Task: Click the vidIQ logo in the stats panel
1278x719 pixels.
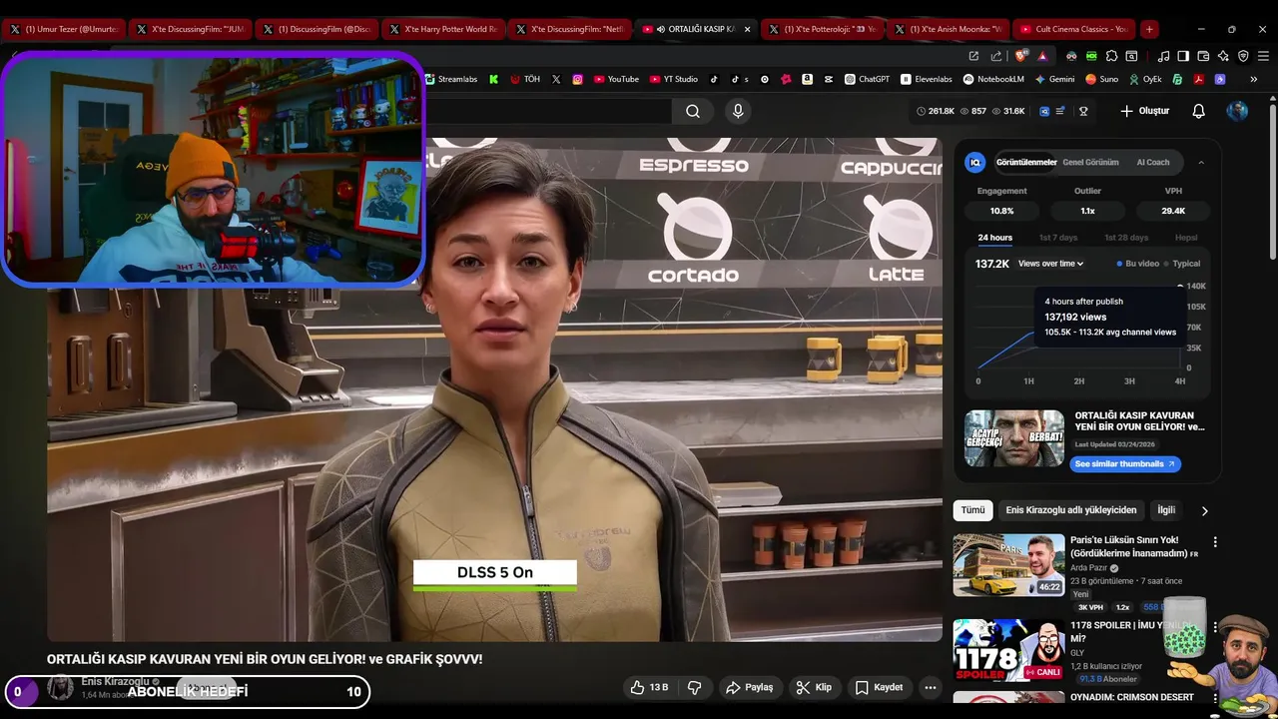Action: click(x=975, y=162)
